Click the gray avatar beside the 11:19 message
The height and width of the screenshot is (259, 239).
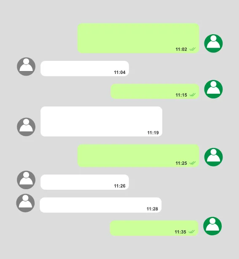pyautogui.click(x=26, y=127)
